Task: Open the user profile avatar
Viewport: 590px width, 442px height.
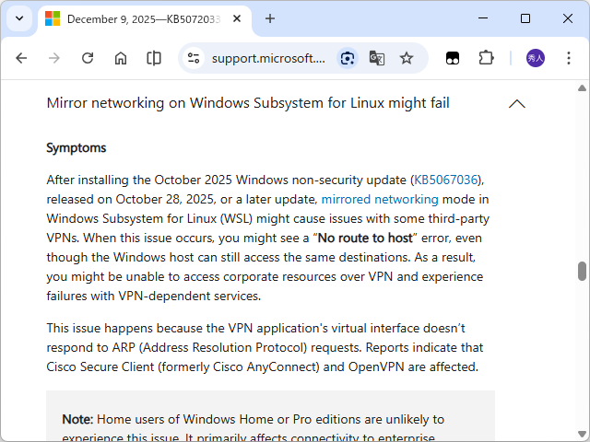Action: tap(536, 58)
